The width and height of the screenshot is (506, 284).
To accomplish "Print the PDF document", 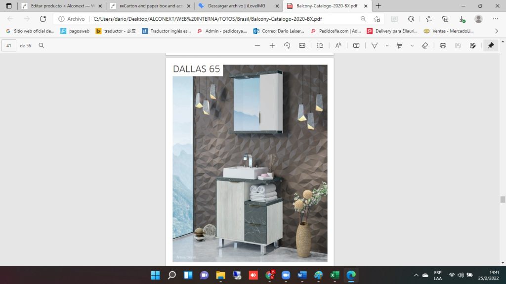I will (443, 46).
